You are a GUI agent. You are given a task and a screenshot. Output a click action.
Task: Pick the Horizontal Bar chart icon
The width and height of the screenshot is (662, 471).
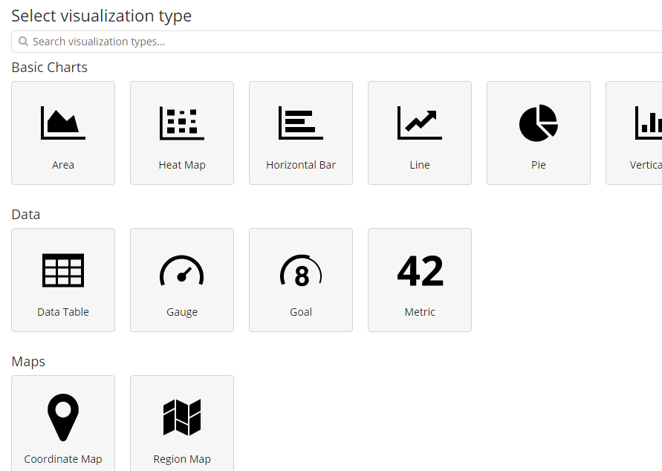pos(301,123)
